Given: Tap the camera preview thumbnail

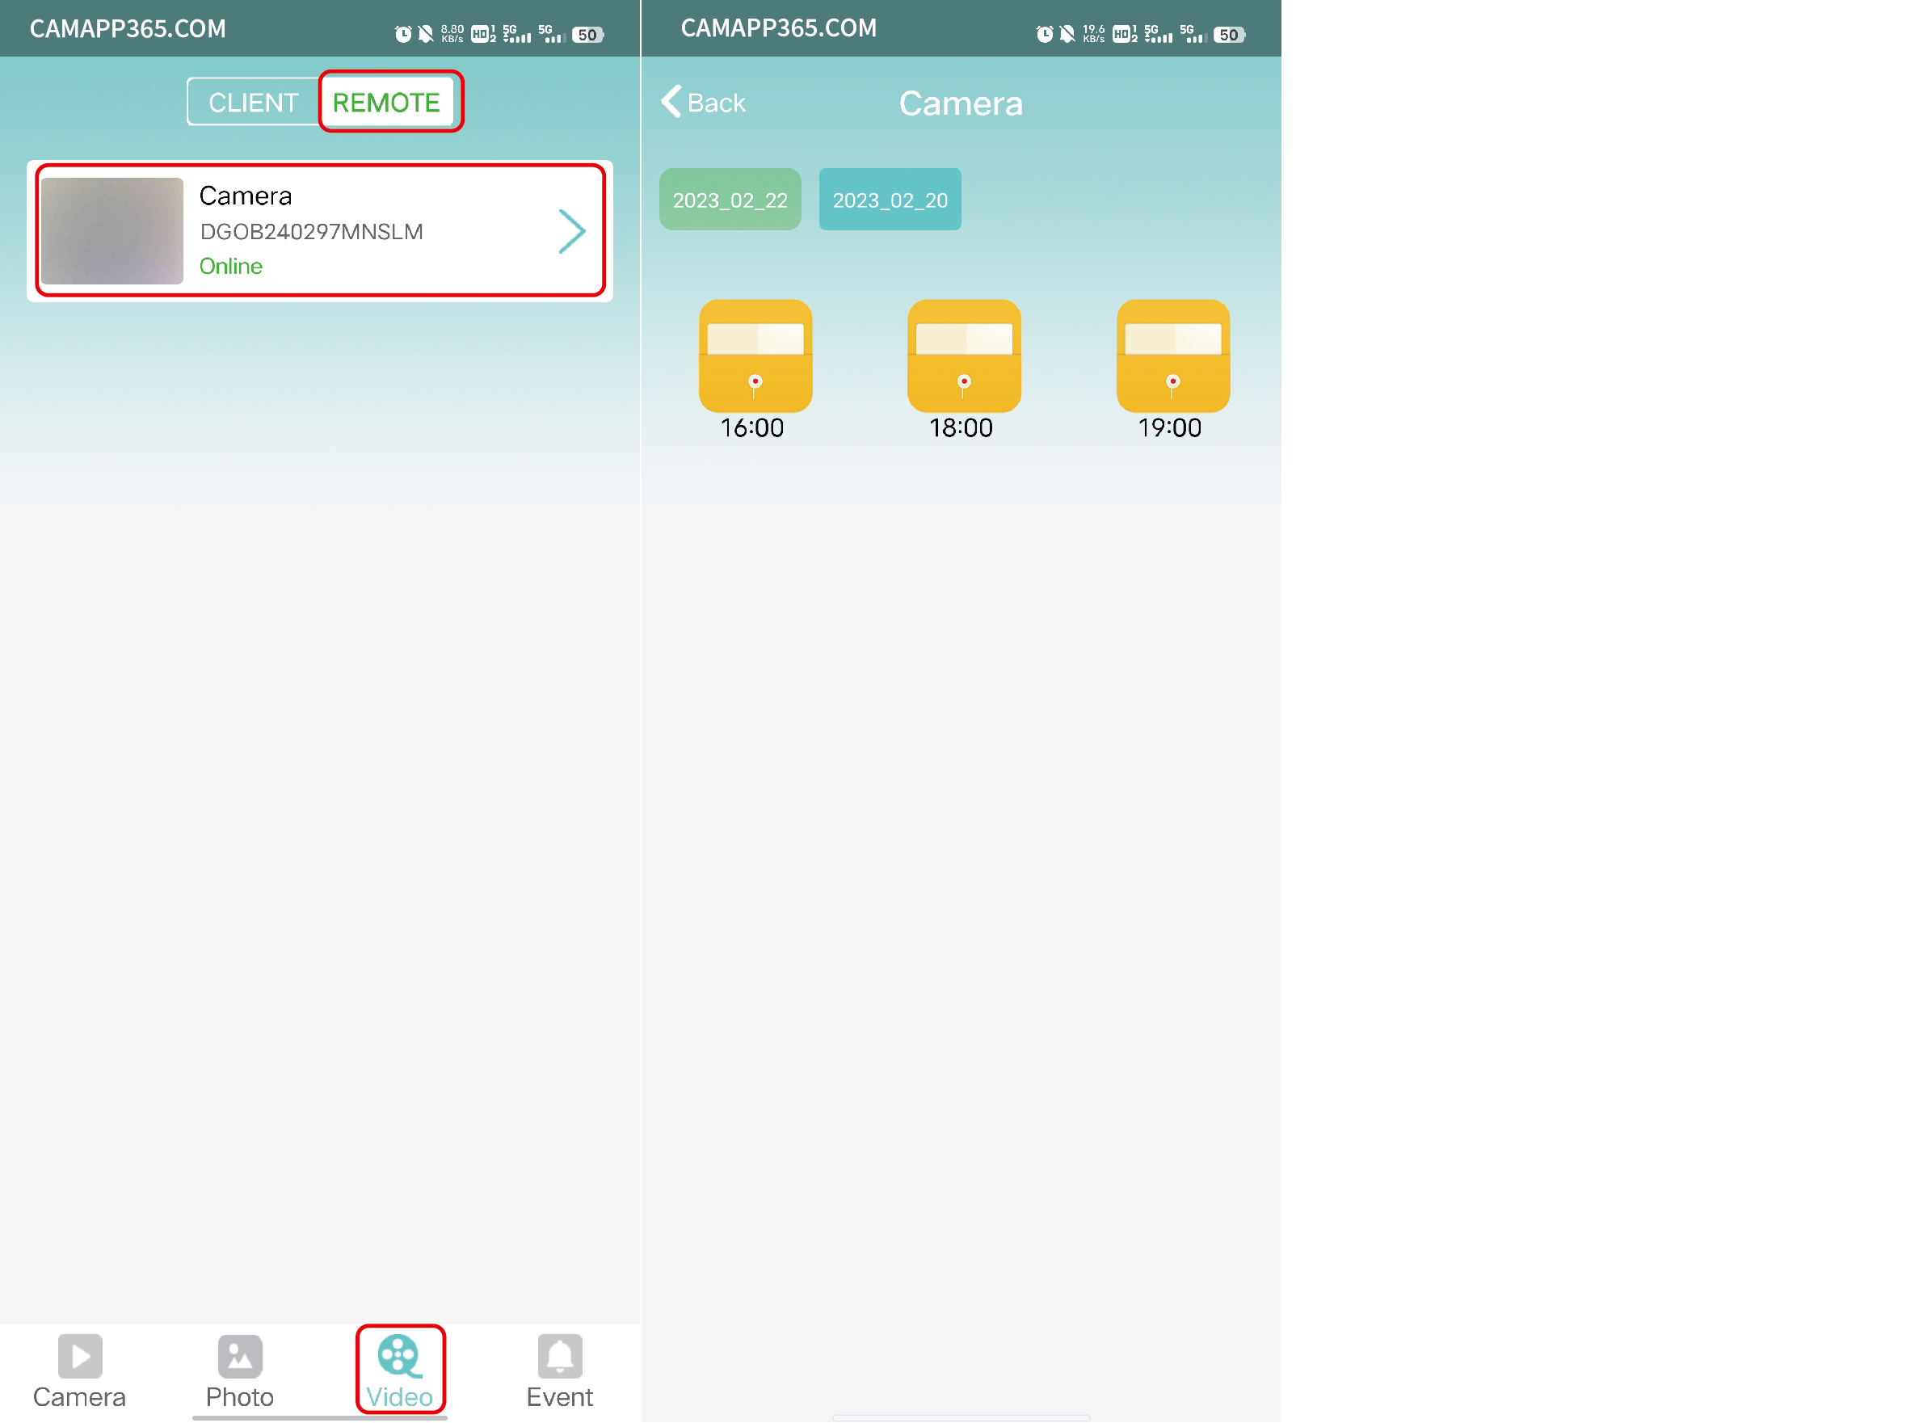Looking at the screenshot, I should pos(112,231).
